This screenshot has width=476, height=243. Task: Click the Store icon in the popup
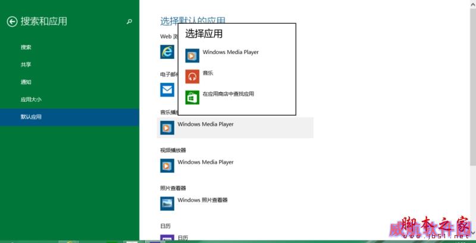coord(192,98)
